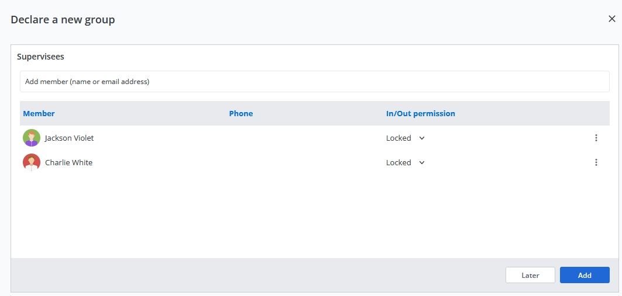Close the Declare a new group dialog

point(612,19)
